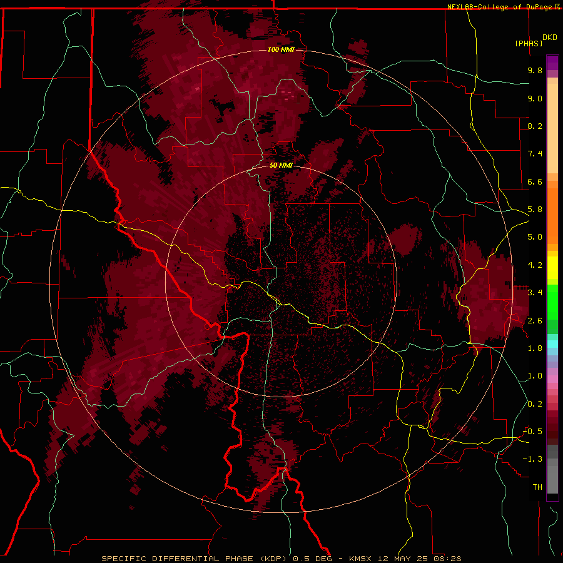The width and height of the screenshot is (563, 563).
Task: Click the 3.4 legend value
Action: (x=535, y=293)
